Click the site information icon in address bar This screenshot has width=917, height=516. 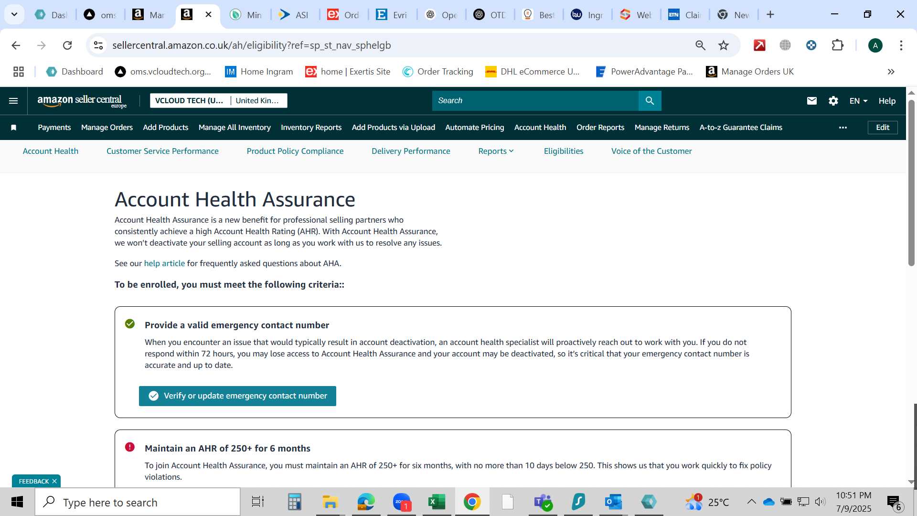[x=98, y=45]
